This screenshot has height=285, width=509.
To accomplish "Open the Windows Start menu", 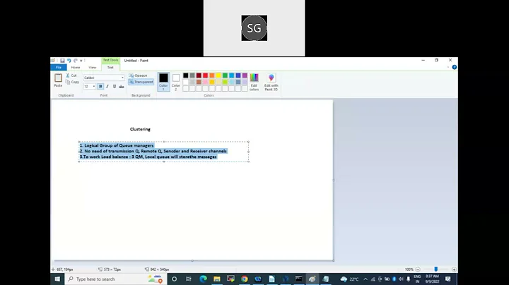I will point(57,279).
